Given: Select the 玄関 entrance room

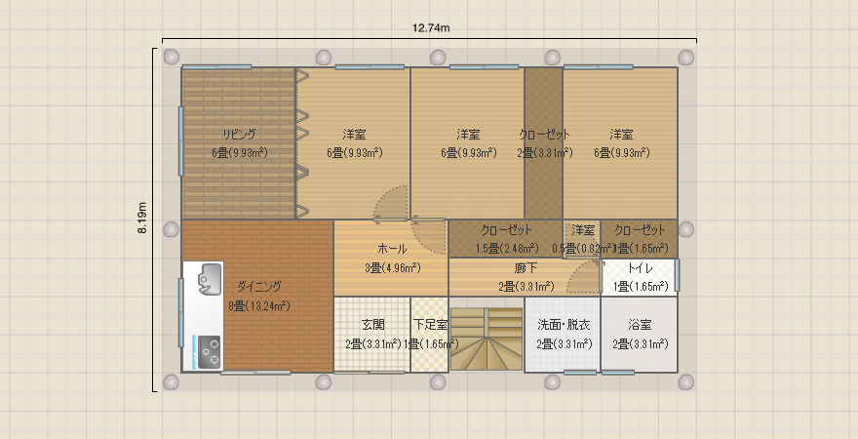Looking at the screenshot, I should (x=372, y=335).
